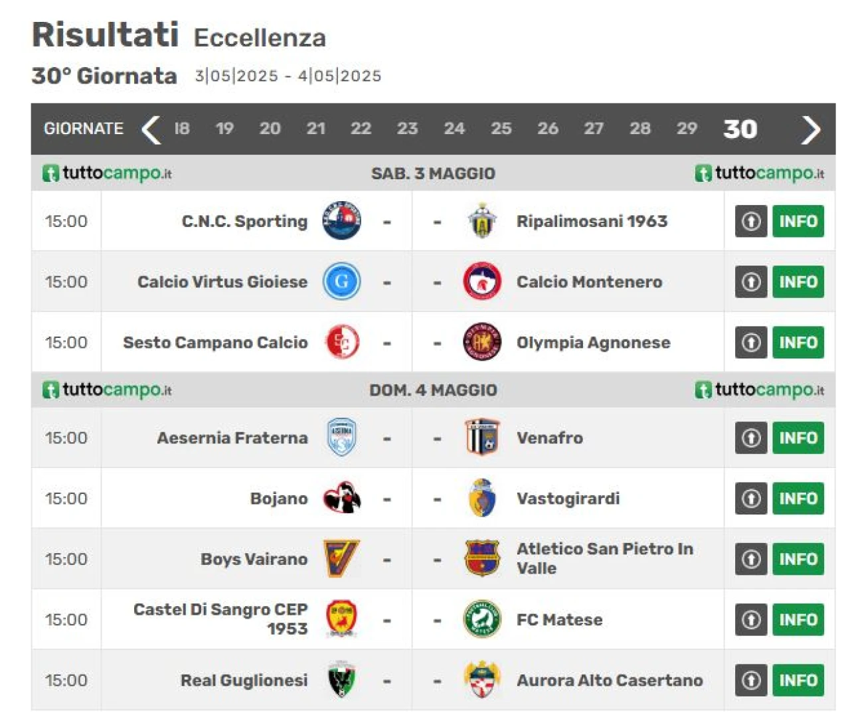This screenshot has height=717, width=850.
Task: Open INFO for Aesernia Fraterna vs Venafro
Action: pos(798,438)
